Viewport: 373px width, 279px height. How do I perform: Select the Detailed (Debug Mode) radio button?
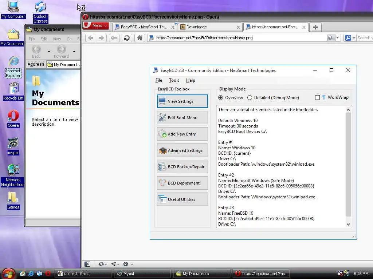250,97
